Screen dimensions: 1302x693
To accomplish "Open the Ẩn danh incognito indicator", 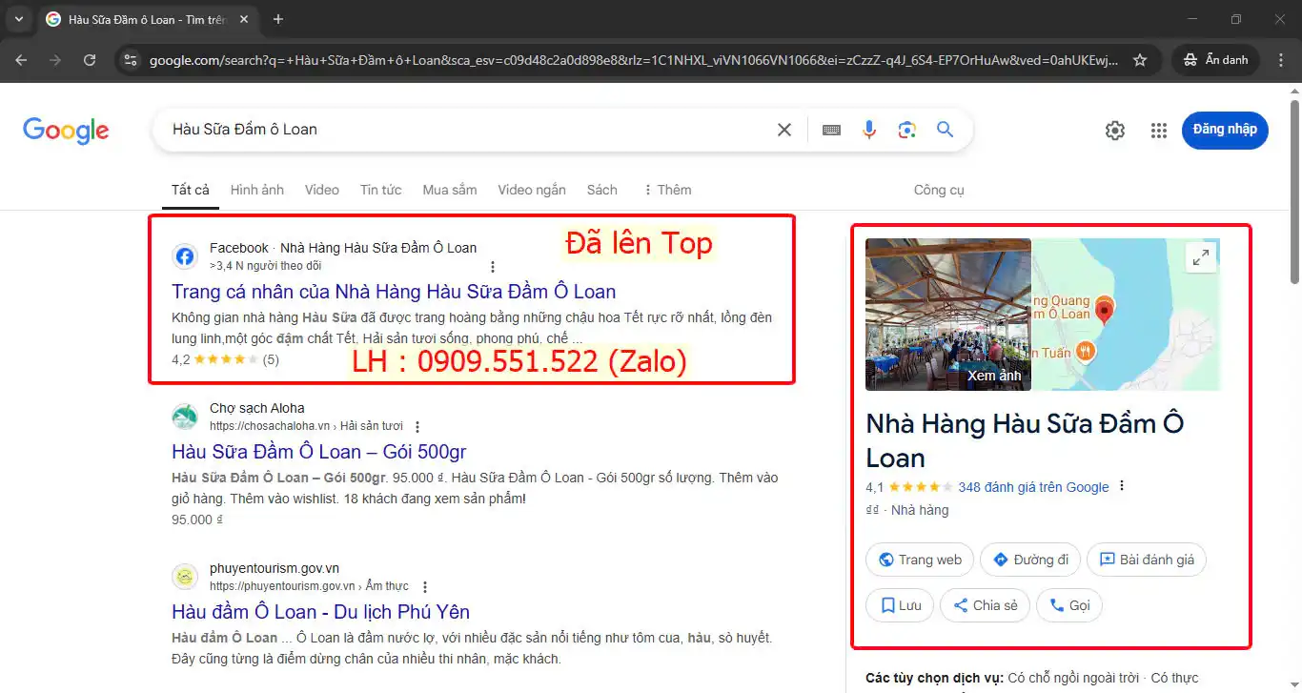I will (x=1216, y=60).
